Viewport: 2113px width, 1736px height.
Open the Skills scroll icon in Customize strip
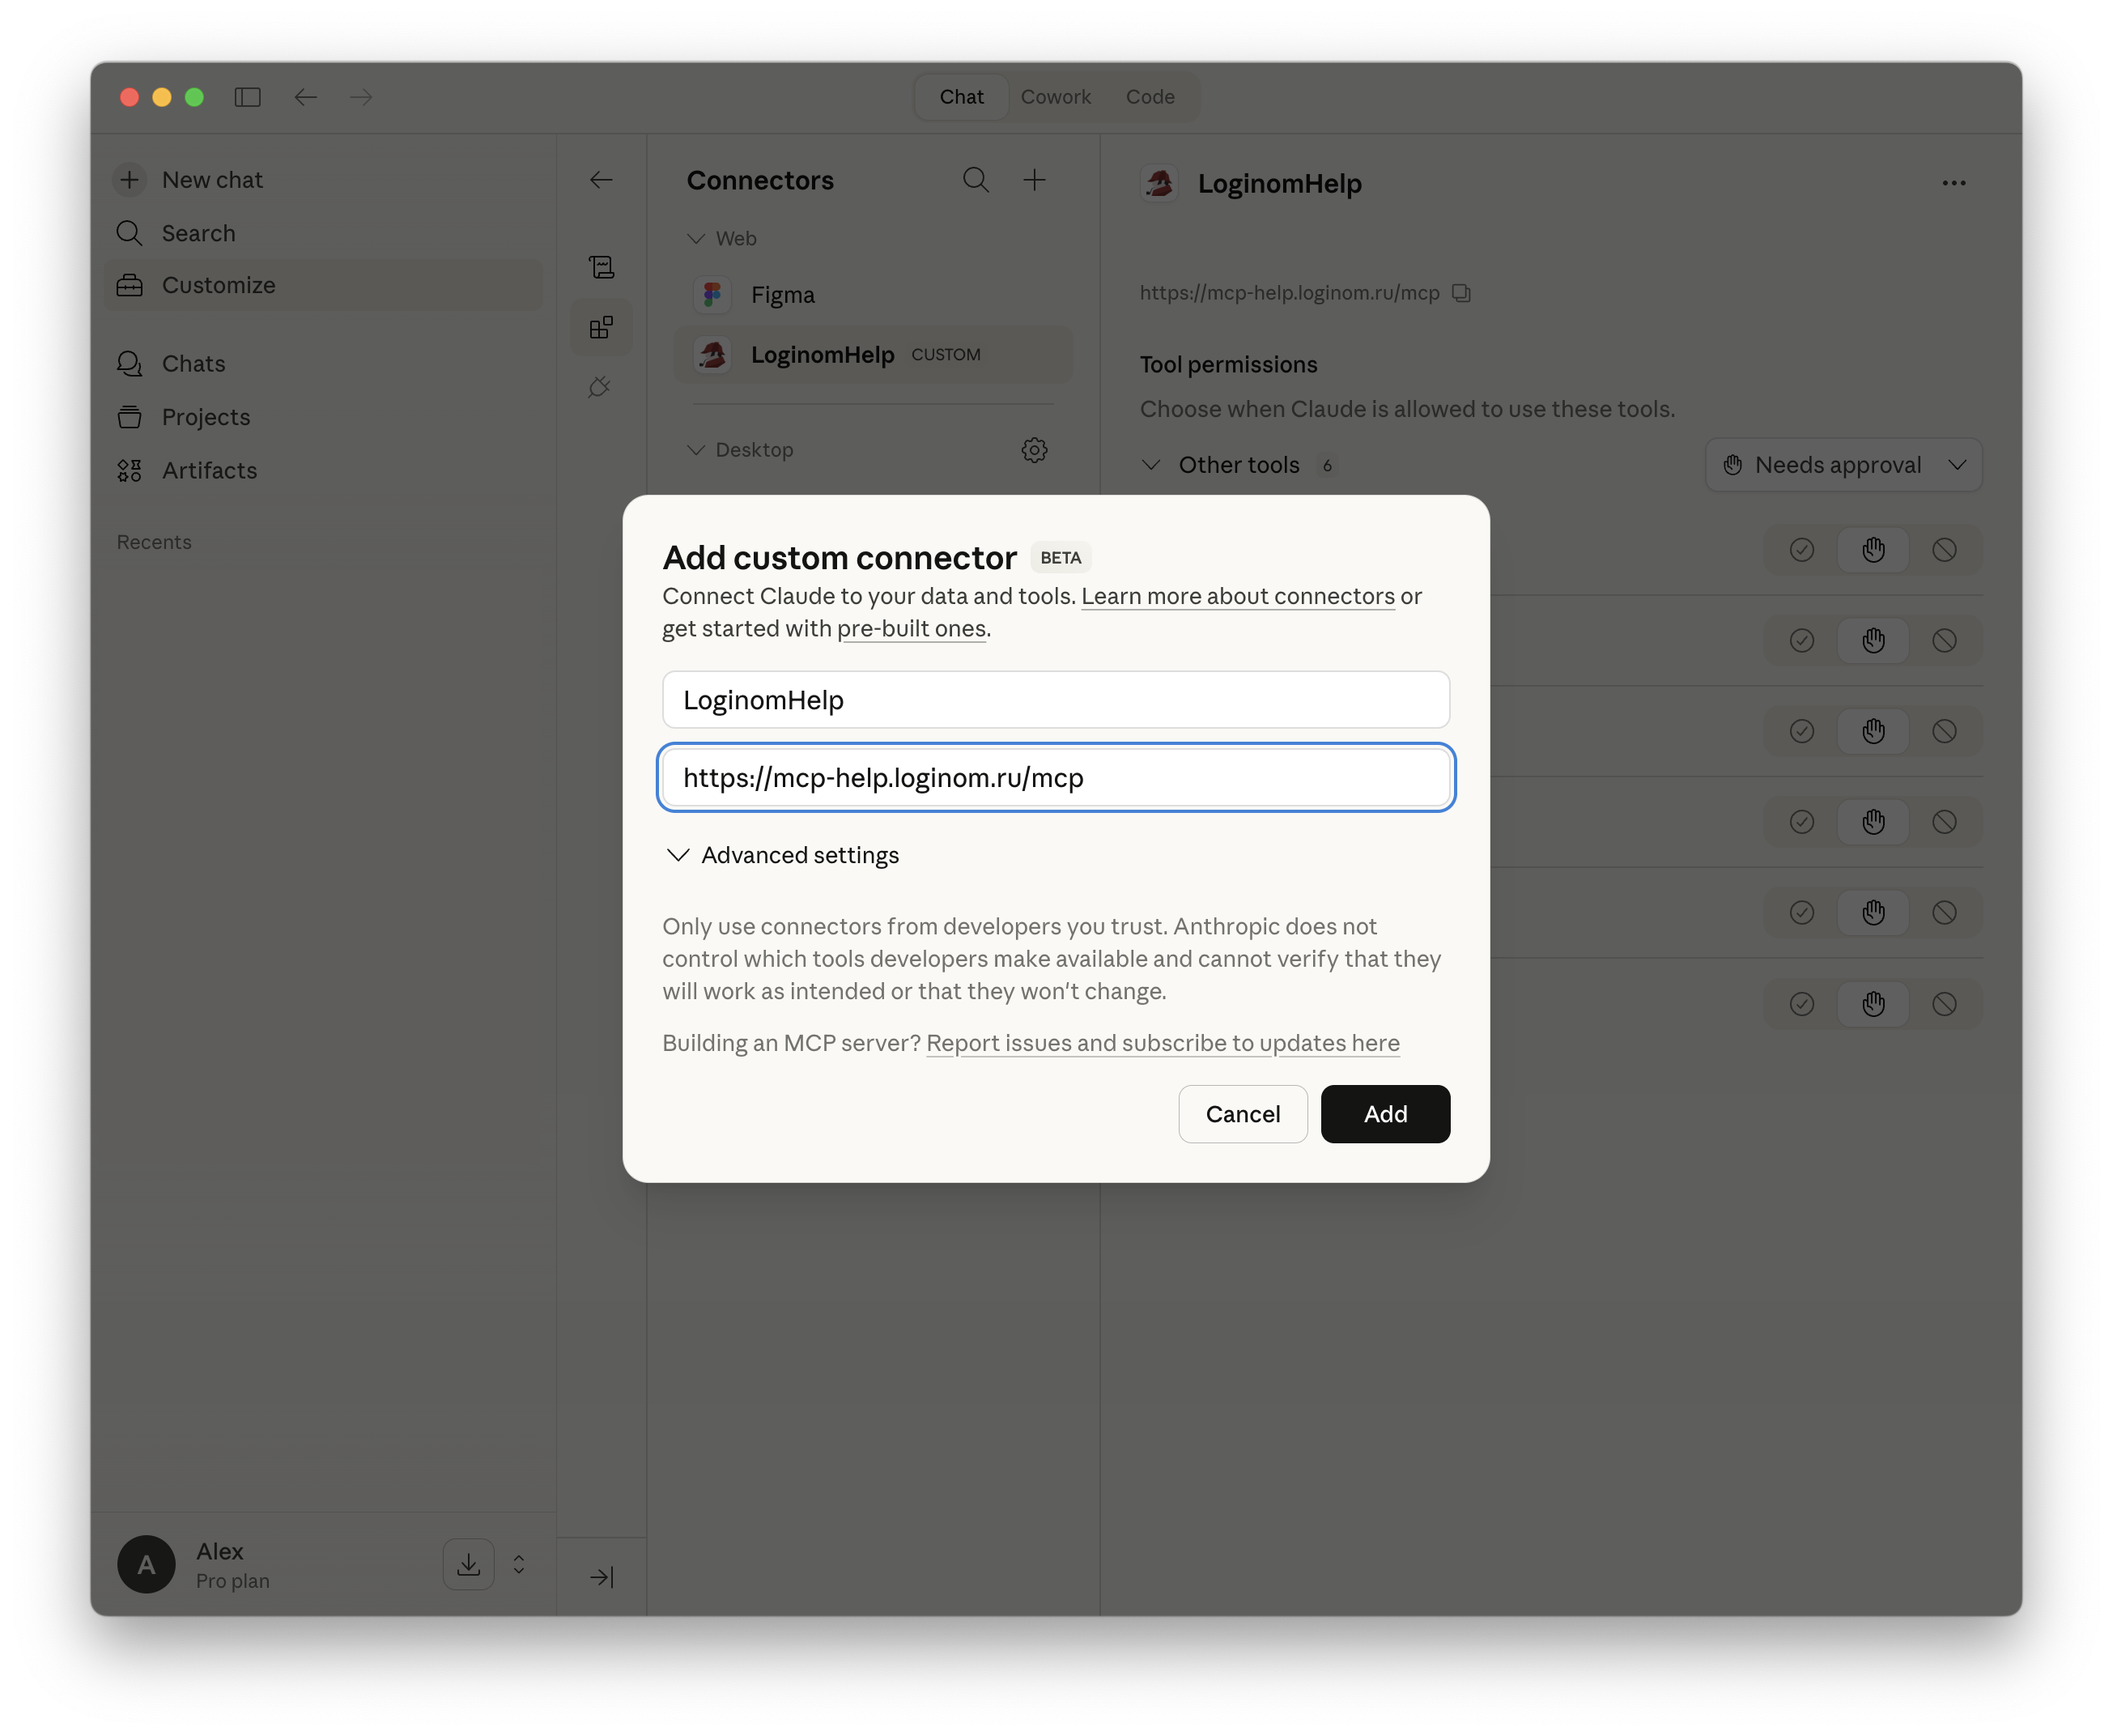601,267
